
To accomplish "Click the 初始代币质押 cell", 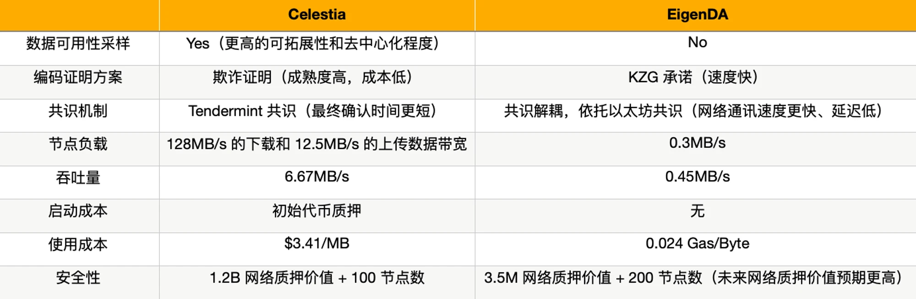I will (316, 211).
